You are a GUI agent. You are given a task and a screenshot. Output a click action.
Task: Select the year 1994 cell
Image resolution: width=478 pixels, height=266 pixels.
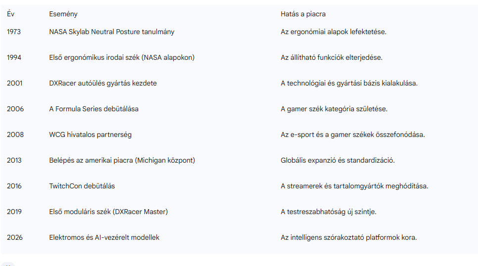15,57
